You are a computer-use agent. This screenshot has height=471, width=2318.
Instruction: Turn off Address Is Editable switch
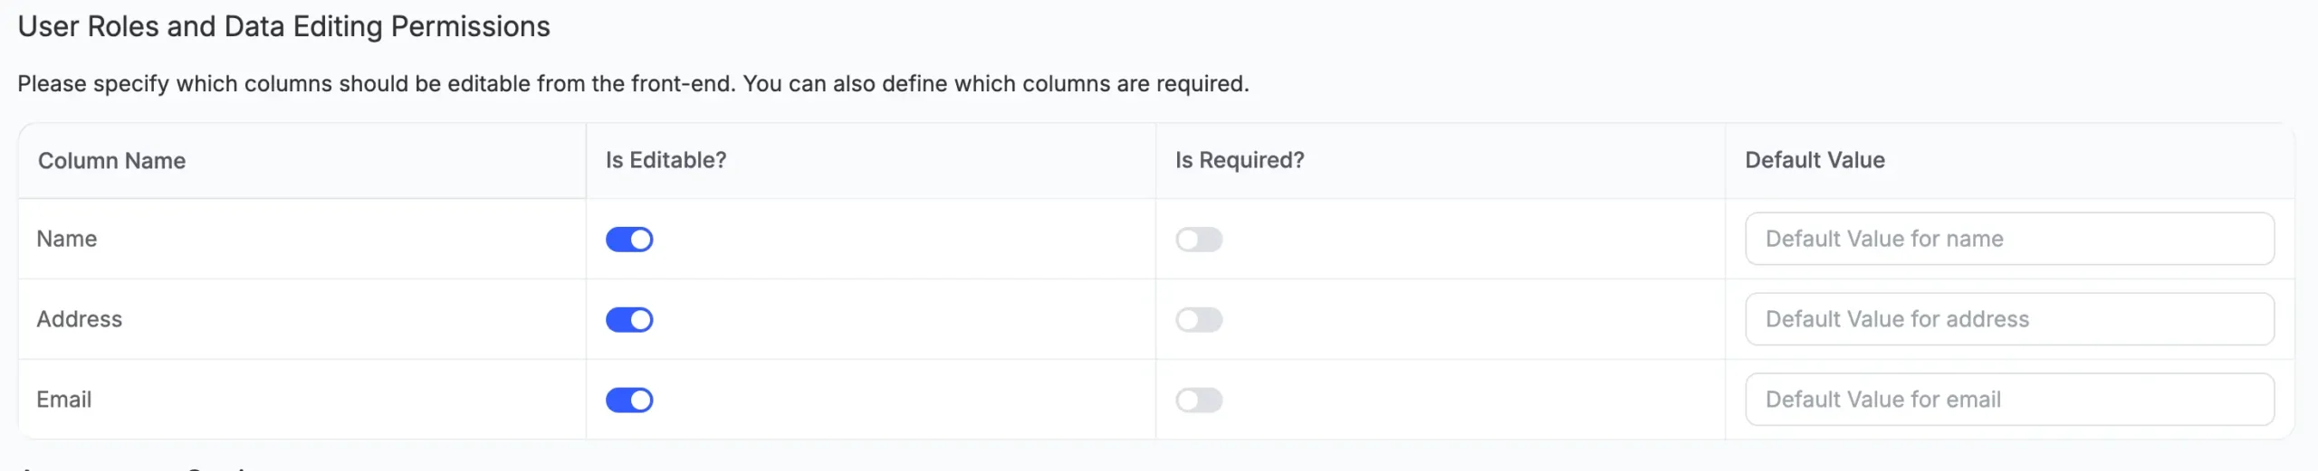[x=629, y=320]
